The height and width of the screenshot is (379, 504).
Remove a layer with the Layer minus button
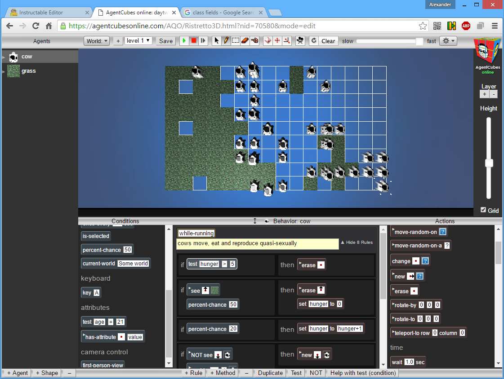(493, 94)
